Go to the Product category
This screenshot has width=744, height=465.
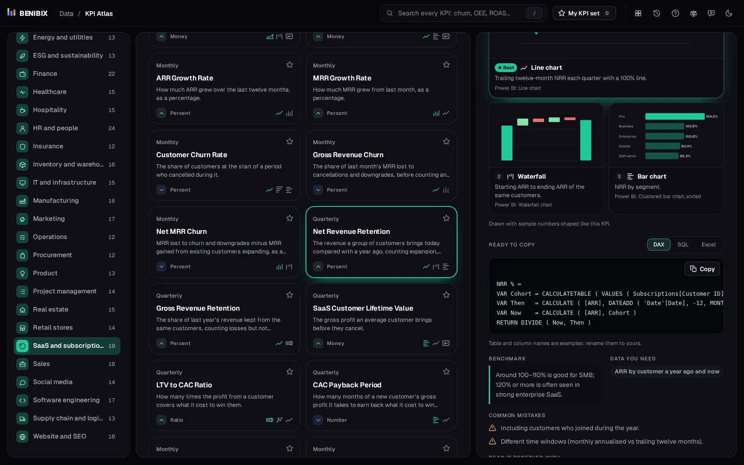[67, 273]
